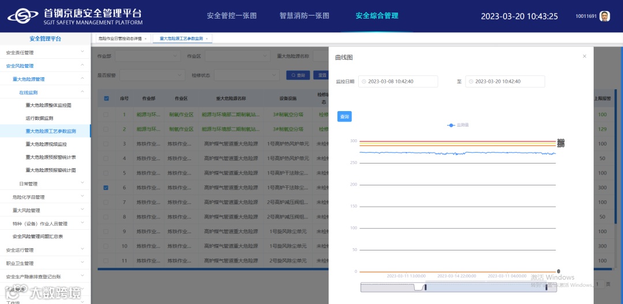Open 运行数据监测 in the sidebar
Screen dimensions: 623x304
39,118
